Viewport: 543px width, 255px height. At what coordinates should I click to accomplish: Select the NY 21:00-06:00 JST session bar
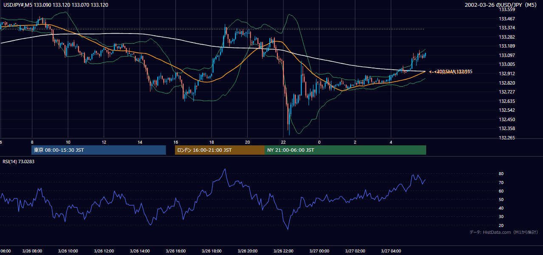[x=345, y=150]
